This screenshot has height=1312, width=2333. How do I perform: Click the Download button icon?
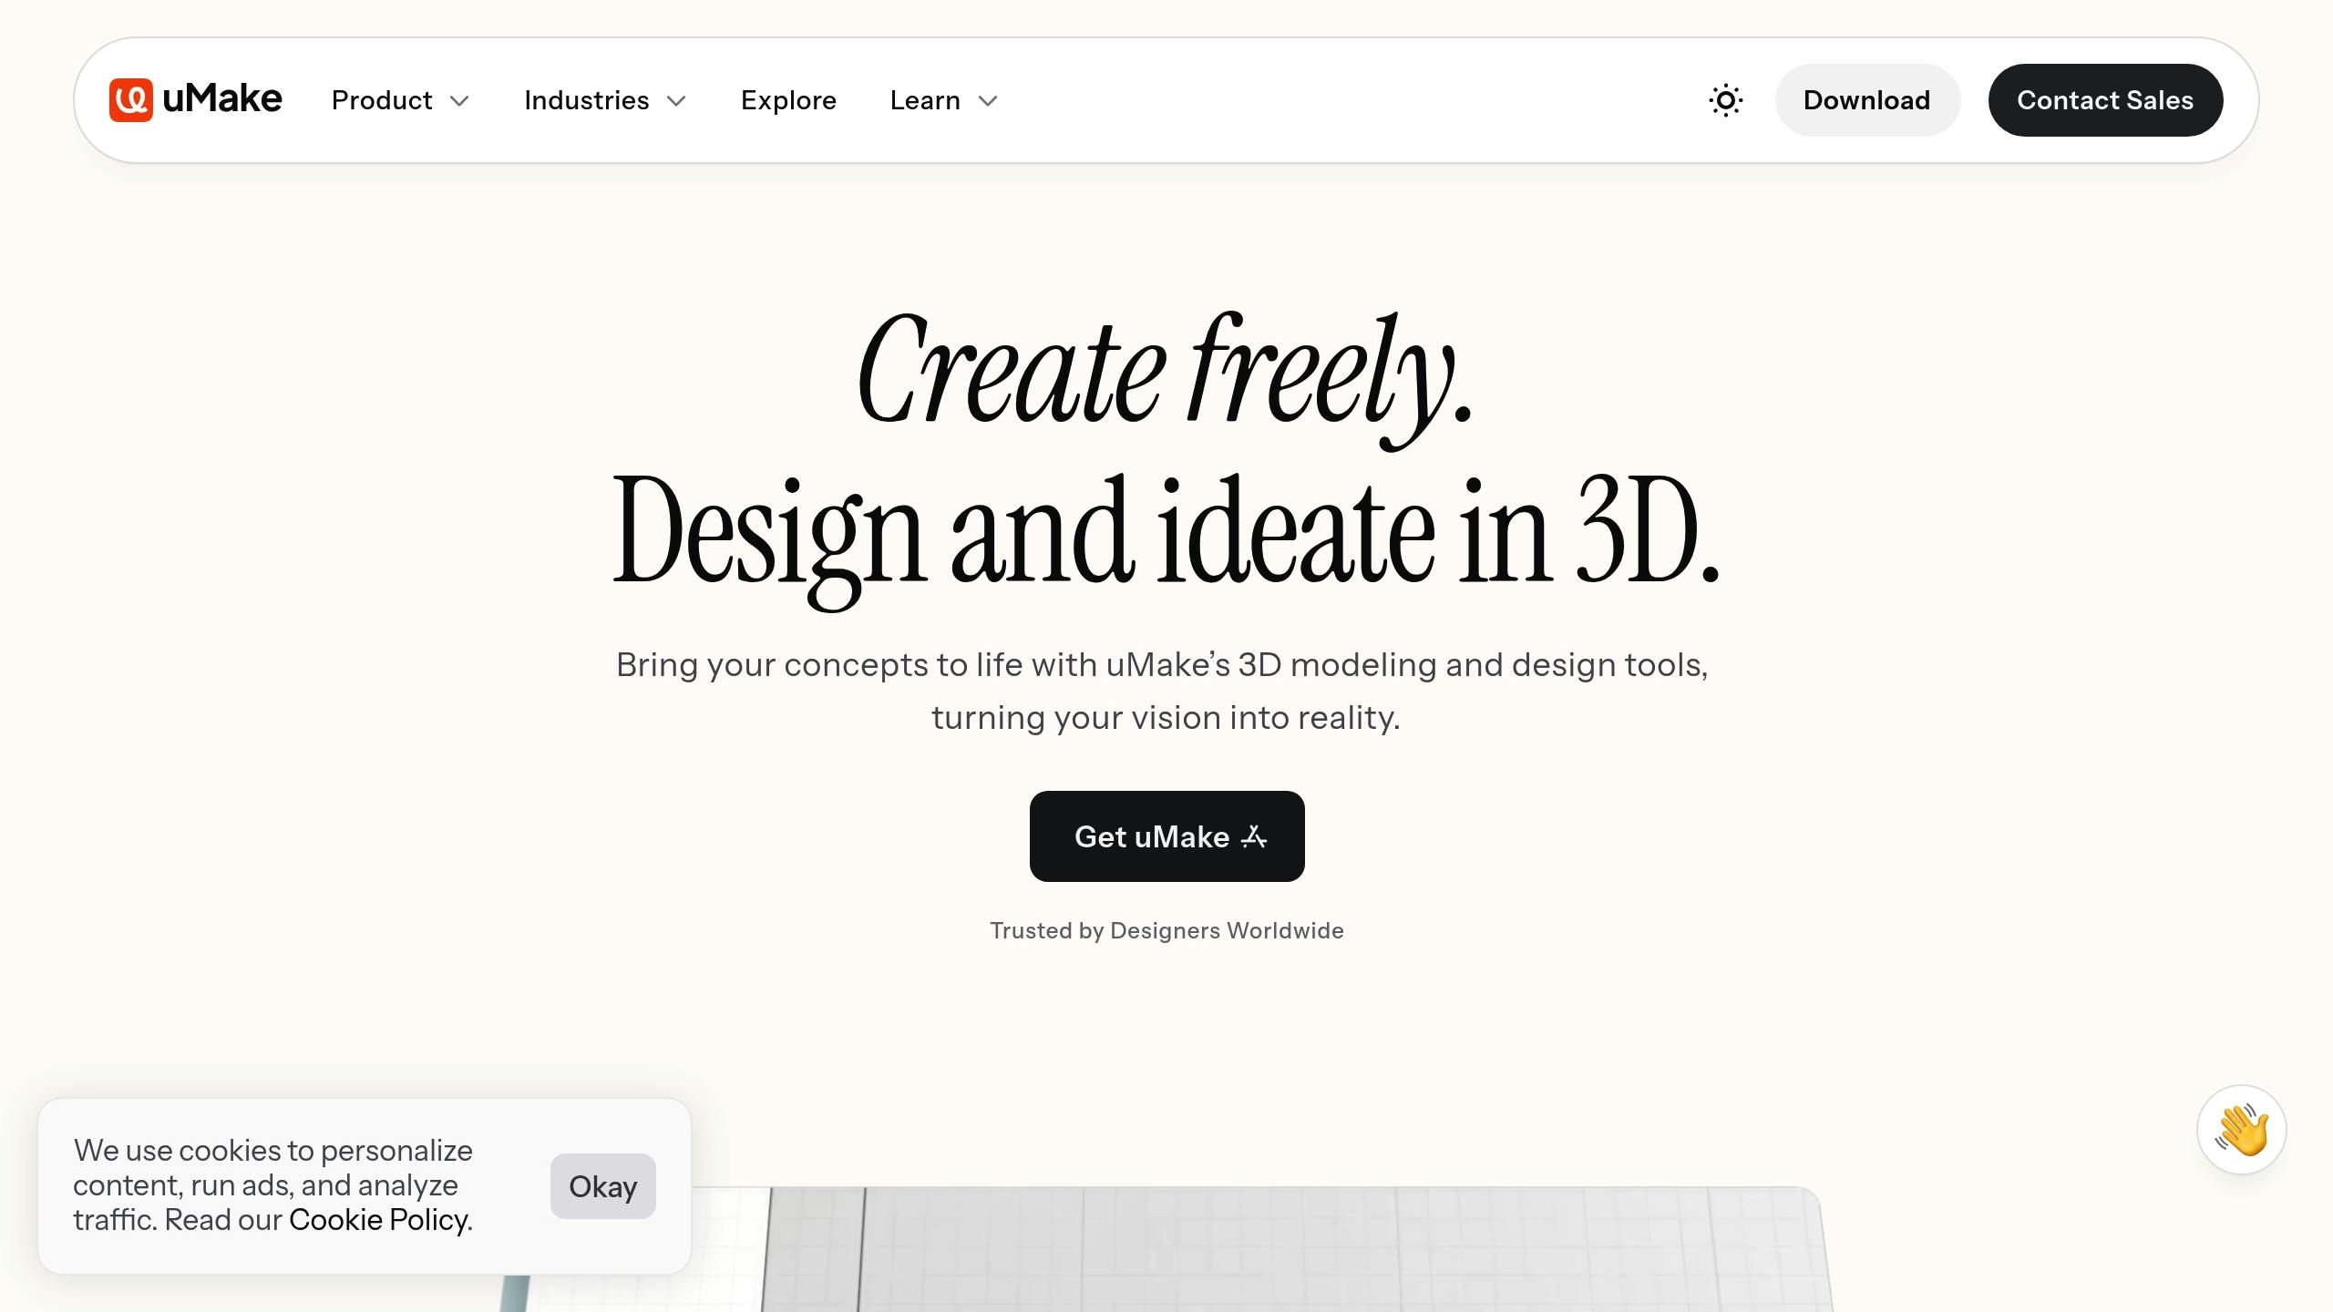(x=1866, y=99)
